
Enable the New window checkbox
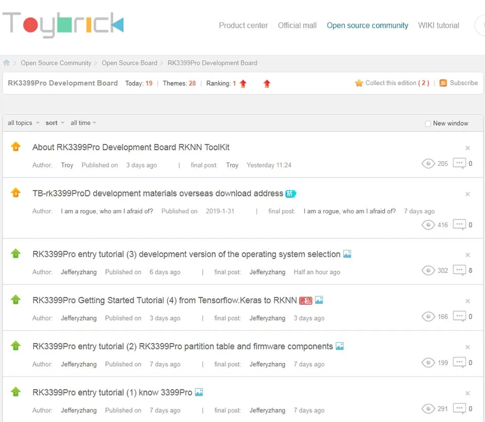tap(428, 123)
